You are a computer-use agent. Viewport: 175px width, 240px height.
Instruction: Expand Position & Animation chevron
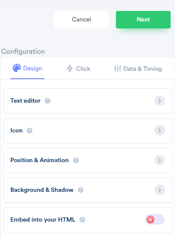pyautogui.click(x=160, y=160)
